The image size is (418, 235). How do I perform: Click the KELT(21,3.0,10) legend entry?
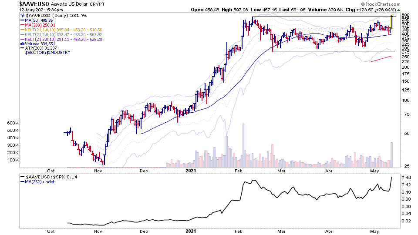[61, 40]
